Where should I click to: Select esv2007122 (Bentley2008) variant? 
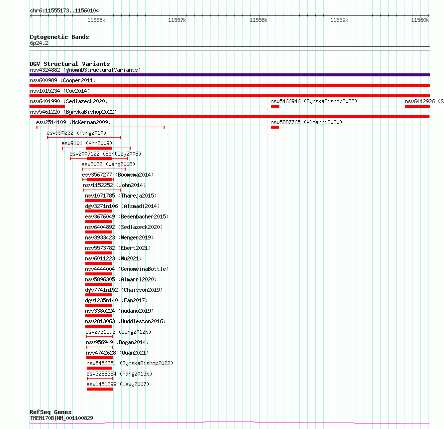pyautogui.click(x=105, y=154)
